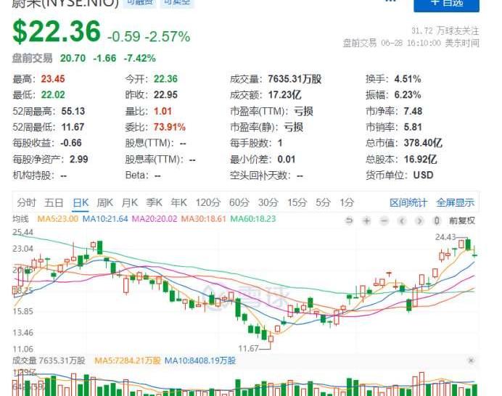Click the 可融资 tag next to stock name

(140, 3)
